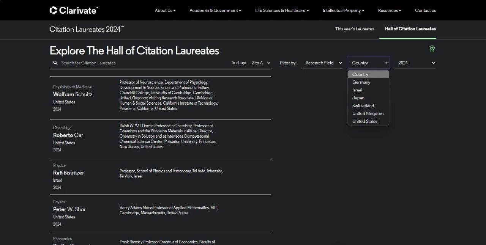The image size is (486, 245).
Task: Select Switzerland from the country list
Action: (x=363, y=106)
